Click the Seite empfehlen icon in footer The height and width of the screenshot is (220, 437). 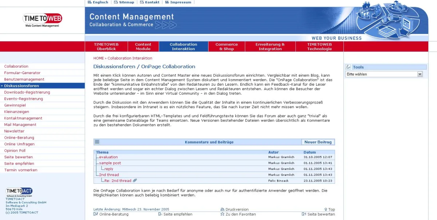pos(160,214)
